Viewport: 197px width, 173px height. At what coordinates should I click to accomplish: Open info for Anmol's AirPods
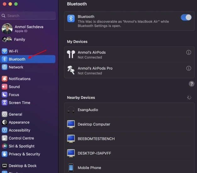tap(189, 52)
